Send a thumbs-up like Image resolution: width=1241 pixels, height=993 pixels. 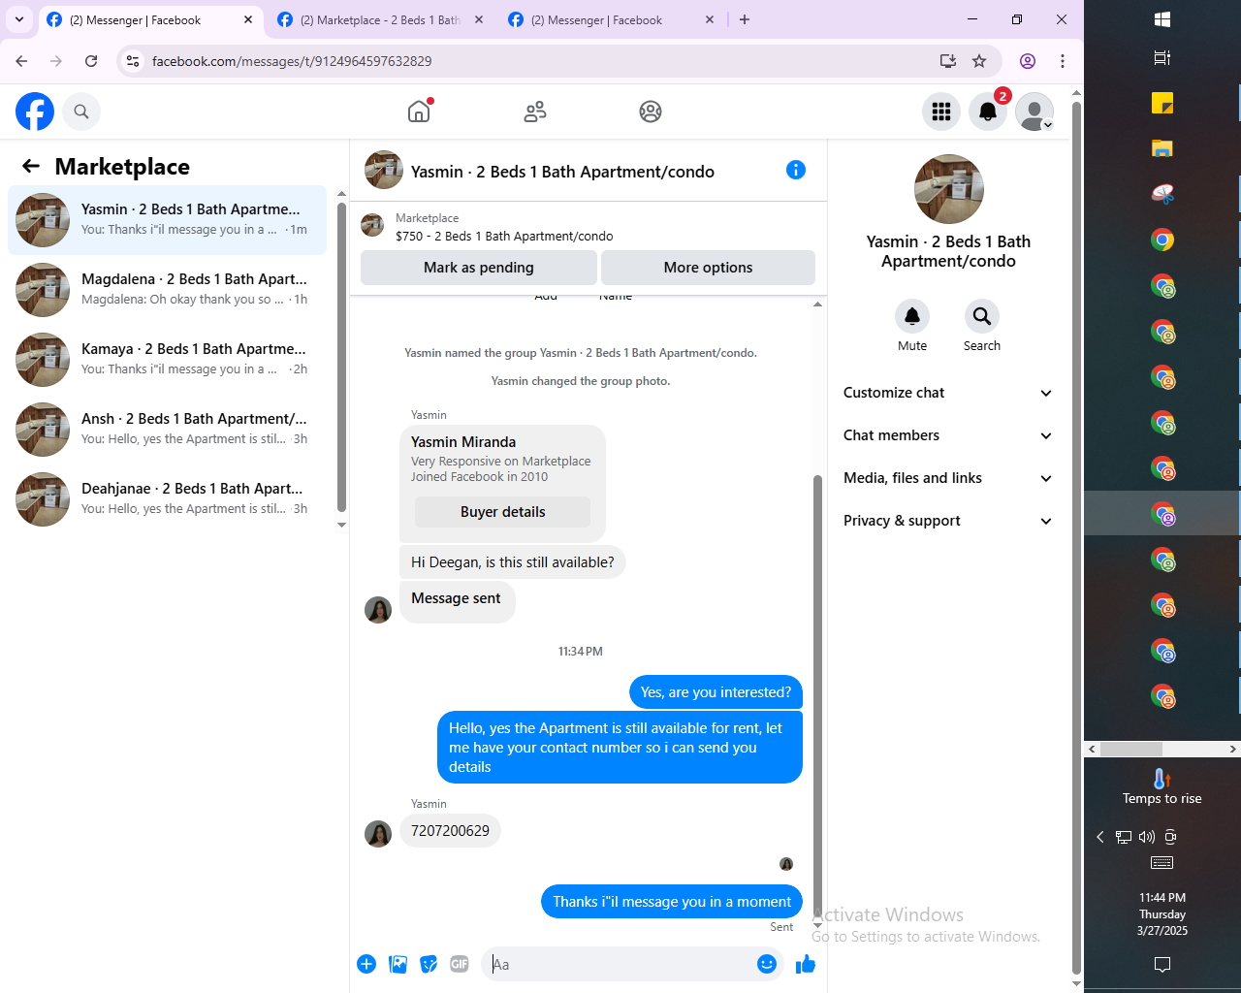tap(806, 964)
